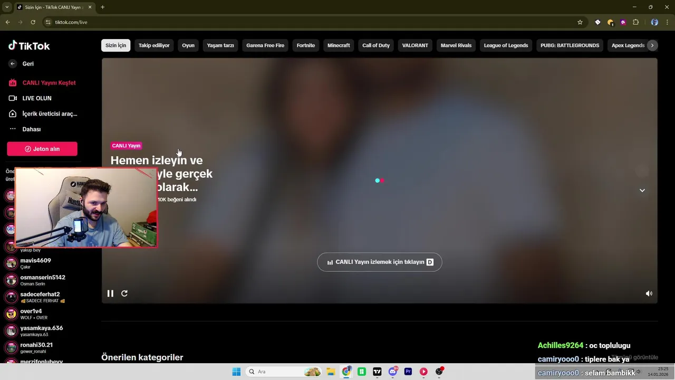Click CANLI Yayın izlemek için tıklayın button
This screenshot has width=675, height=380.
(x=380, y=262)
